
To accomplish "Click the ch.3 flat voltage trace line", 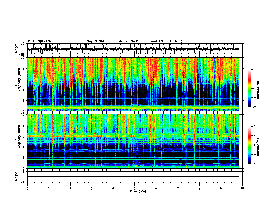I will coord(133,177).
